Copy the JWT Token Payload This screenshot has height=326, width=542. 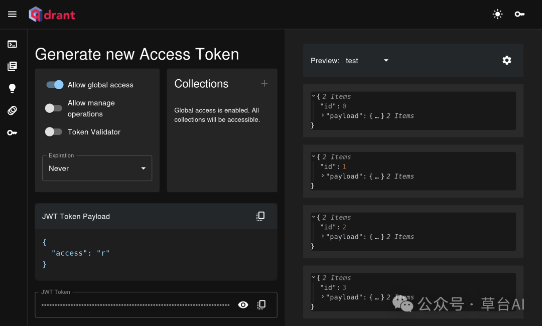click(260, 216)
